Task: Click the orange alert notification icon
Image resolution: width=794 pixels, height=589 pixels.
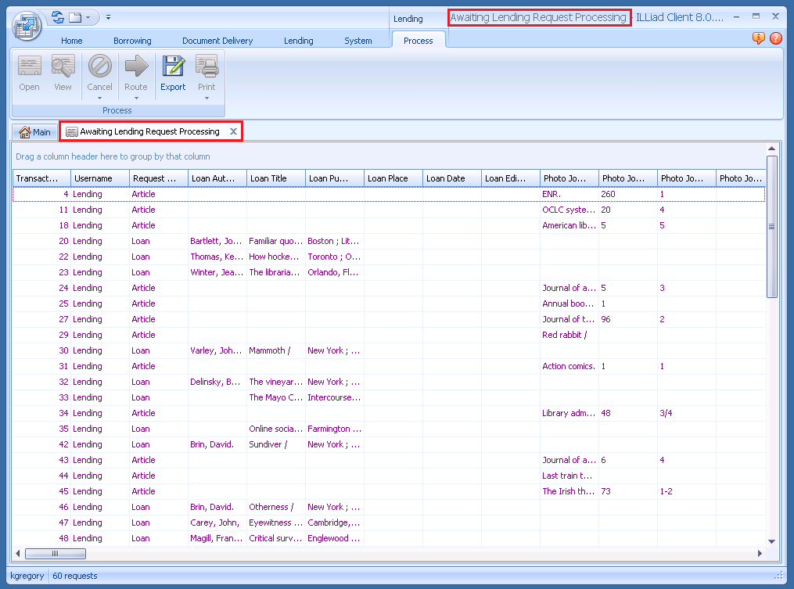Action: (758, 38)
